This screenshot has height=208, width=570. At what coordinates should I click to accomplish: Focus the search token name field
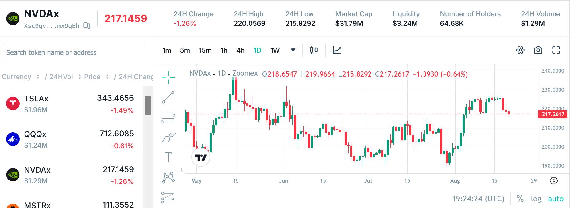(x=74, y=52)
